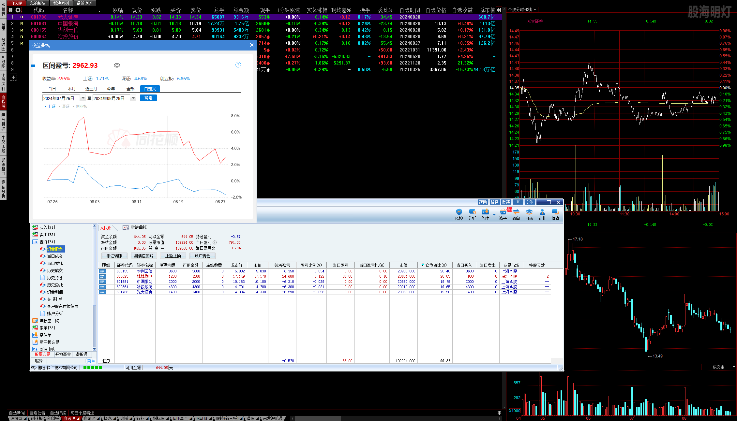Toggle 上证 index line in chart legend

click(x=50, y=107)
